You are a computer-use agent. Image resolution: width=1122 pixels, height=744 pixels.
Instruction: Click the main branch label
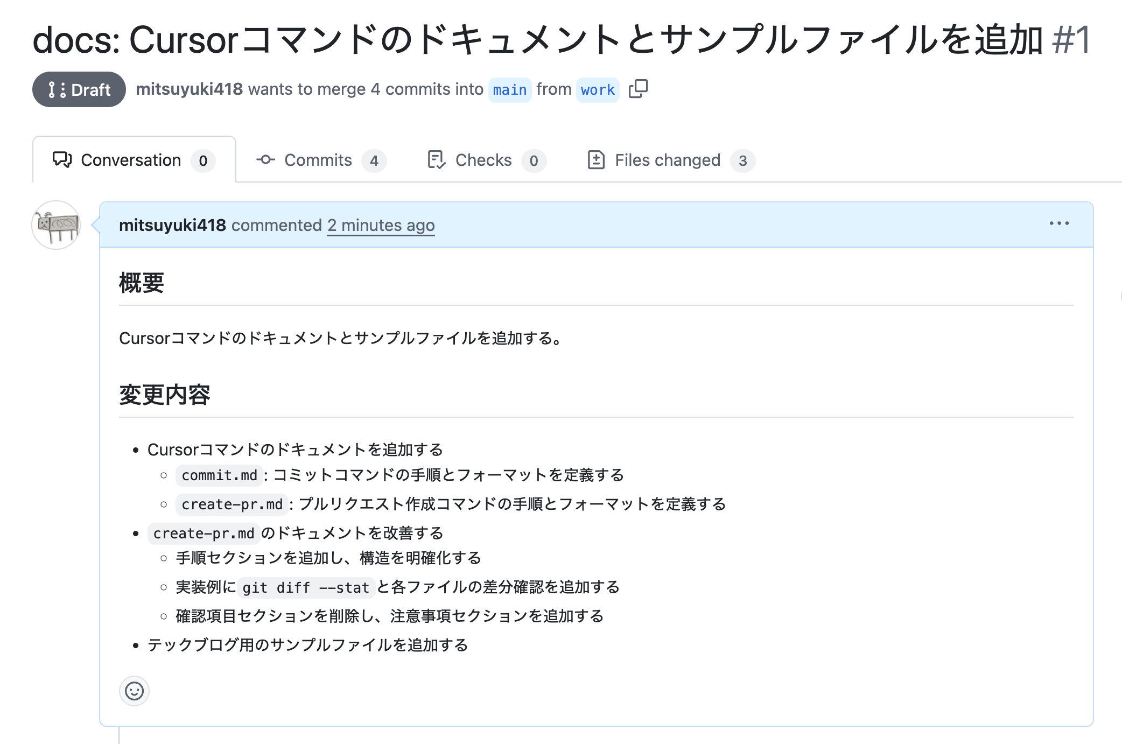509,89
